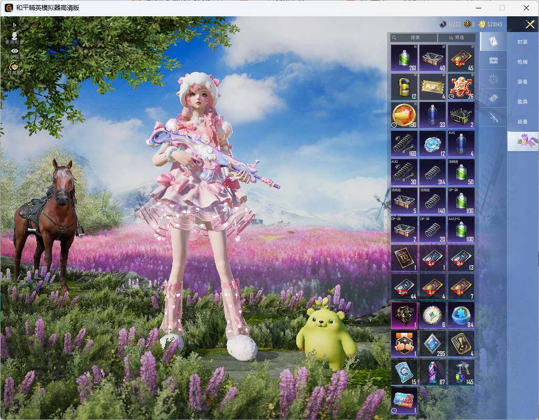The height and width of the screenshot is (420, 539).
Task: Select the green spray can item 261
Action: (405, 58)
